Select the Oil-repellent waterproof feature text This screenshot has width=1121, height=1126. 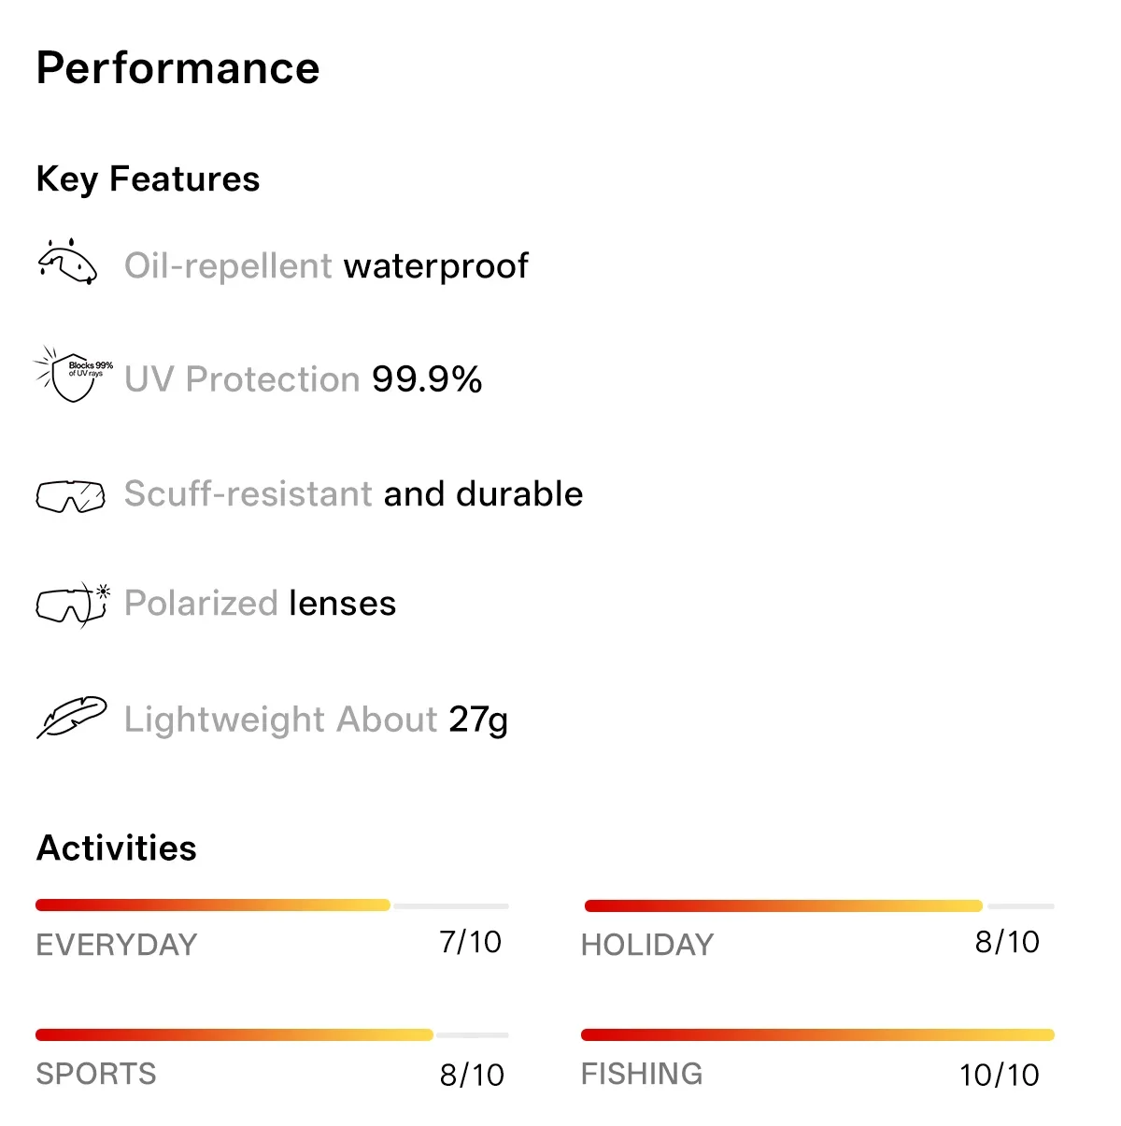point(326,266)
